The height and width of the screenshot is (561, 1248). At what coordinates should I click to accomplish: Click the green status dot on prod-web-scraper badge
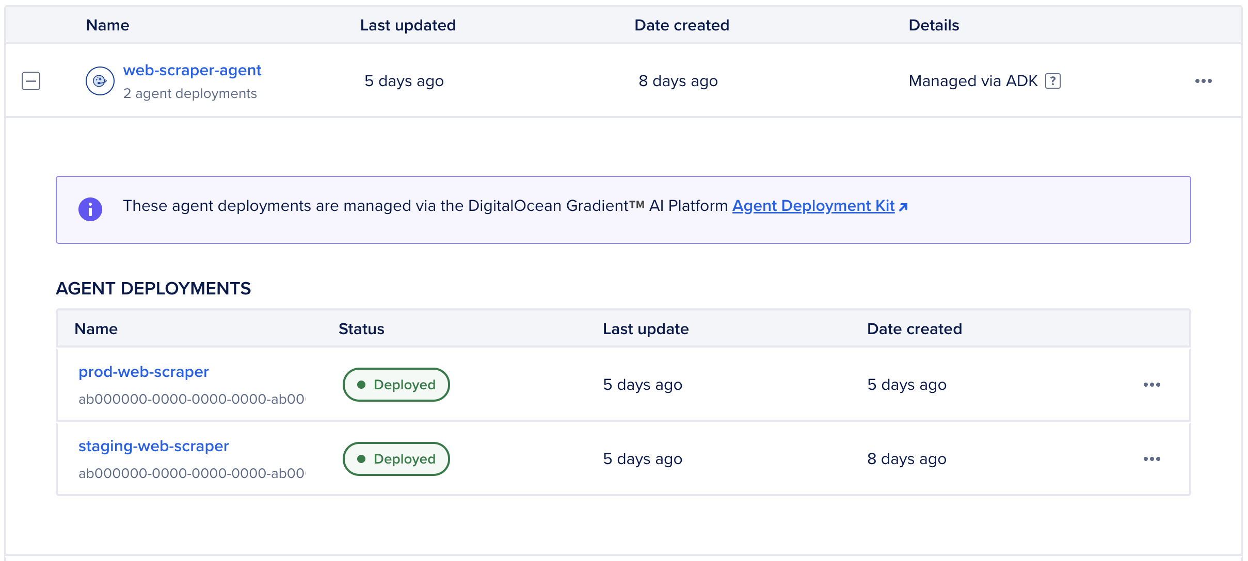363,384
